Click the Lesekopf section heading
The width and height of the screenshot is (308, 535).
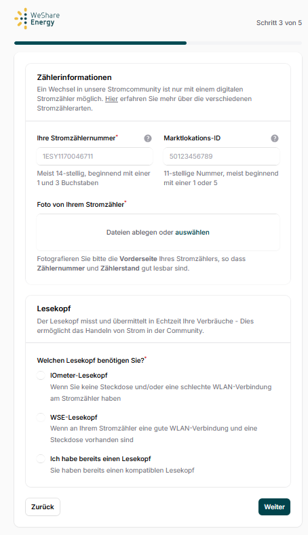pos(54,309)
